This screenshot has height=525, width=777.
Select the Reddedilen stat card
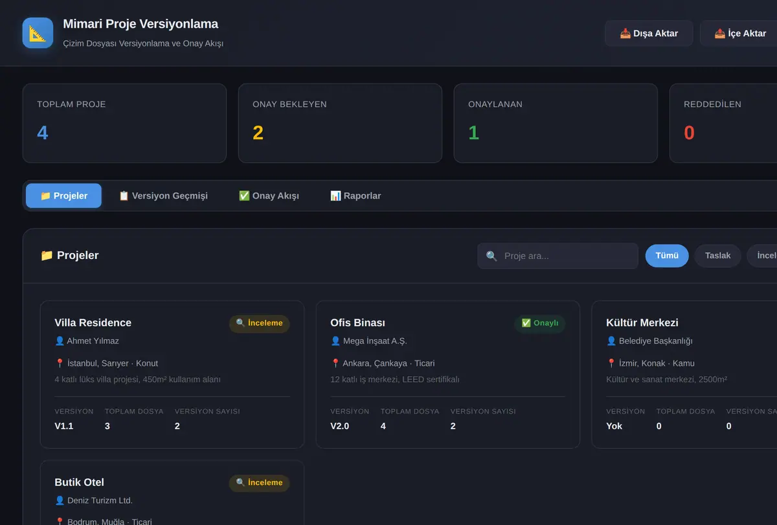723,123
